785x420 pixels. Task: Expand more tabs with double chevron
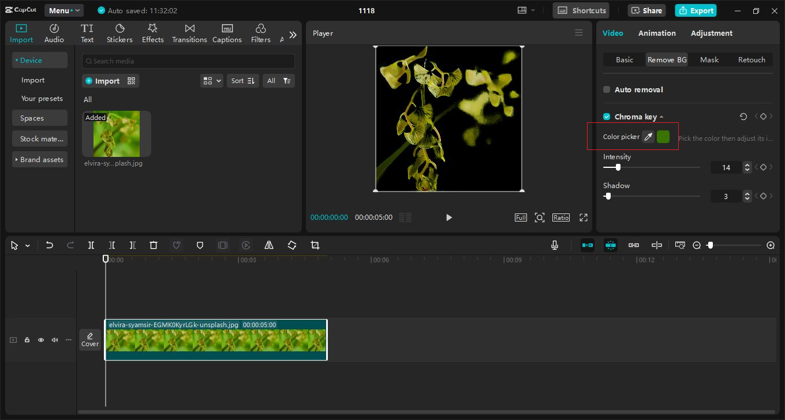[x=293, y=35]
